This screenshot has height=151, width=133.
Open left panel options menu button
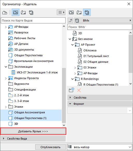coord(61,12)
